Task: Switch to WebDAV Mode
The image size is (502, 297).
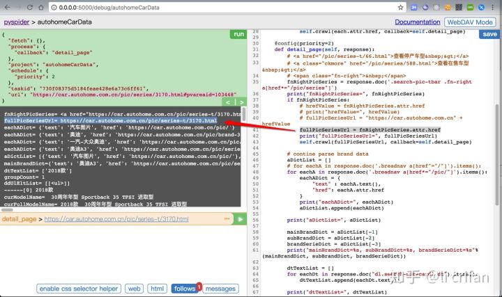Action: [470, 22]
